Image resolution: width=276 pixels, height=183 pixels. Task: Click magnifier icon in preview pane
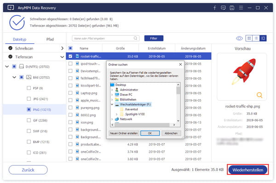[259, 95]
